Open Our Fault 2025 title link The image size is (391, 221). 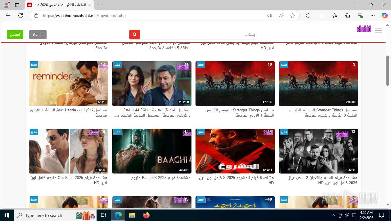[69, 180]
